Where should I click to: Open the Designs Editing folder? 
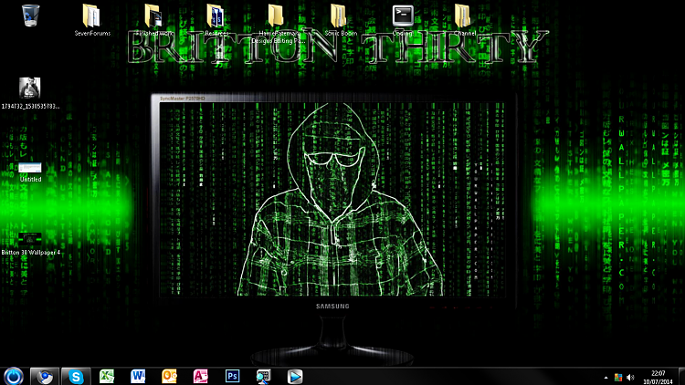[279, 24]
